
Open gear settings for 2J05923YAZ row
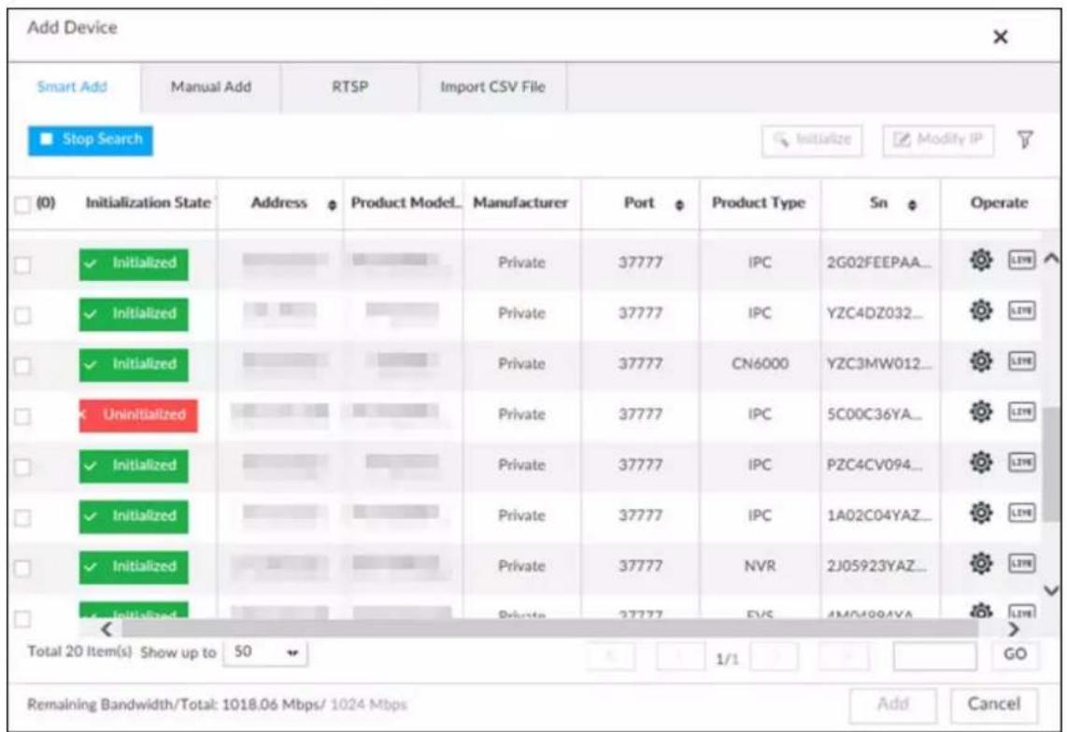[981, 563]
